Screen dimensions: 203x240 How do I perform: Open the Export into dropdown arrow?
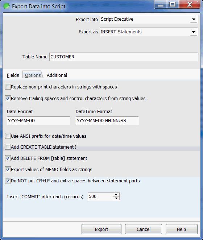[194, 19]
